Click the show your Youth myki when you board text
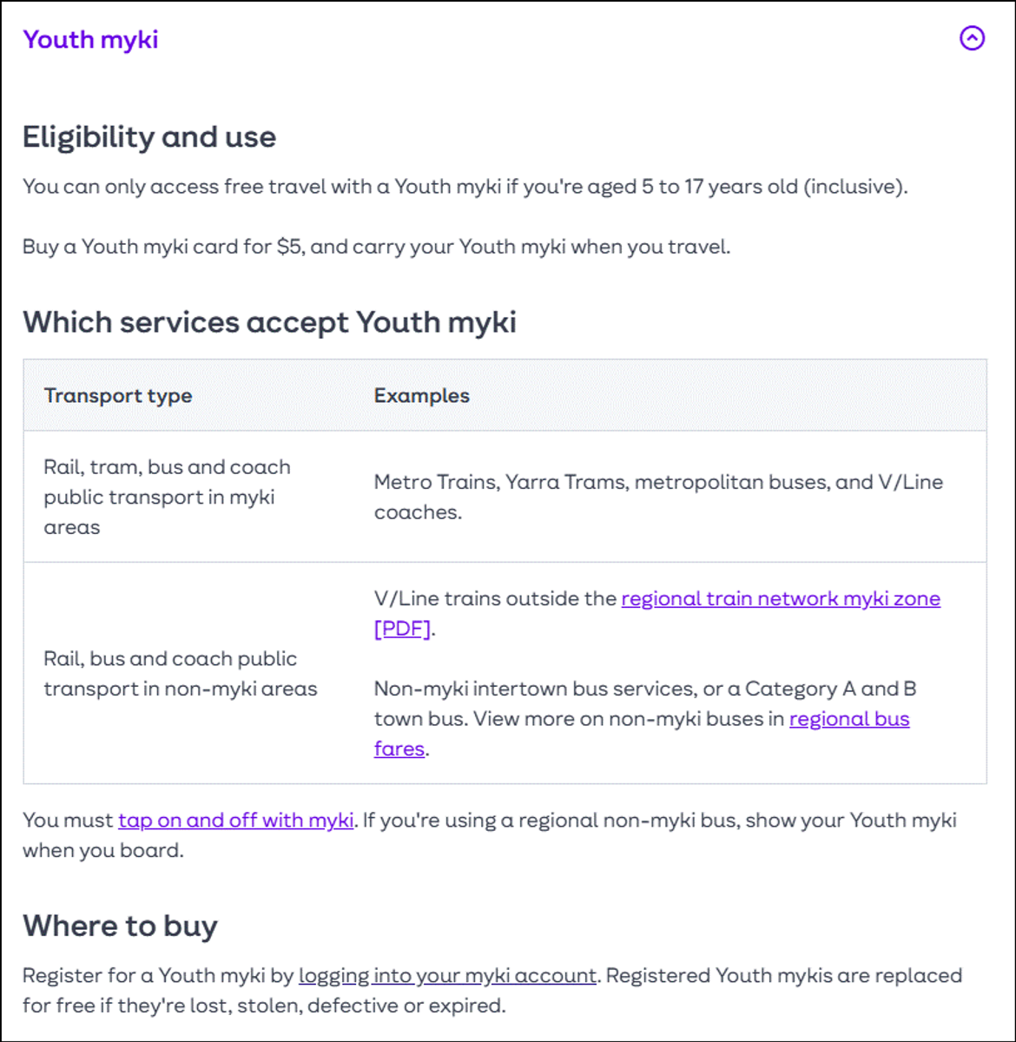Screen dimensions: 1016x1042 pos(660,821)
